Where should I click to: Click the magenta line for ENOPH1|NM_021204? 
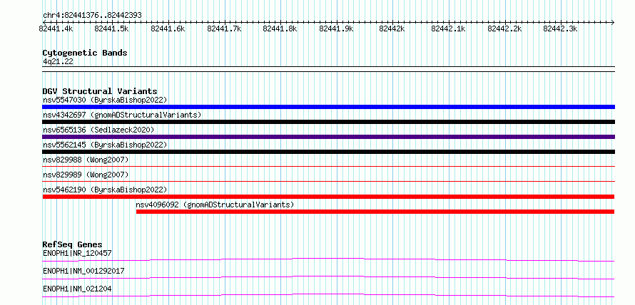click(328, 295)
